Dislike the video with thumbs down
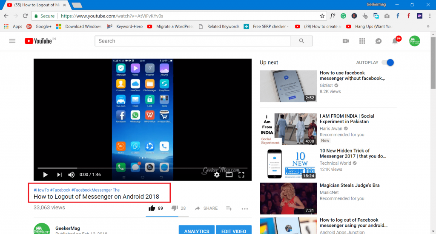Screen dimensions: 436x234 175,208
